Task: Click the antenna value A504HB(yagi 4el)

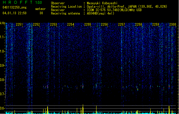Action: click(100, 13)
